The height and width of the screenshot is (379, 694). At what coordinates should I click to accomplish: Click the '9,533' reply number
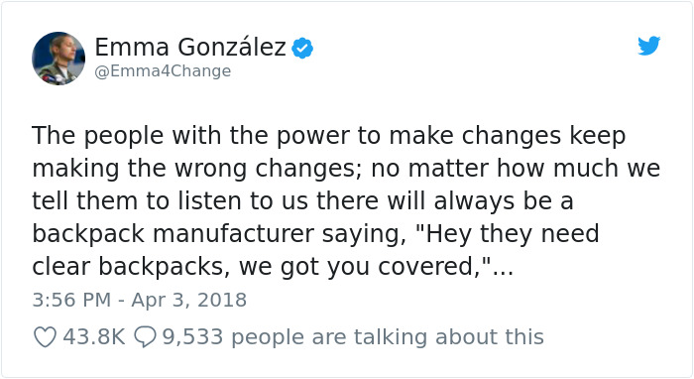(x=192, y=337)
